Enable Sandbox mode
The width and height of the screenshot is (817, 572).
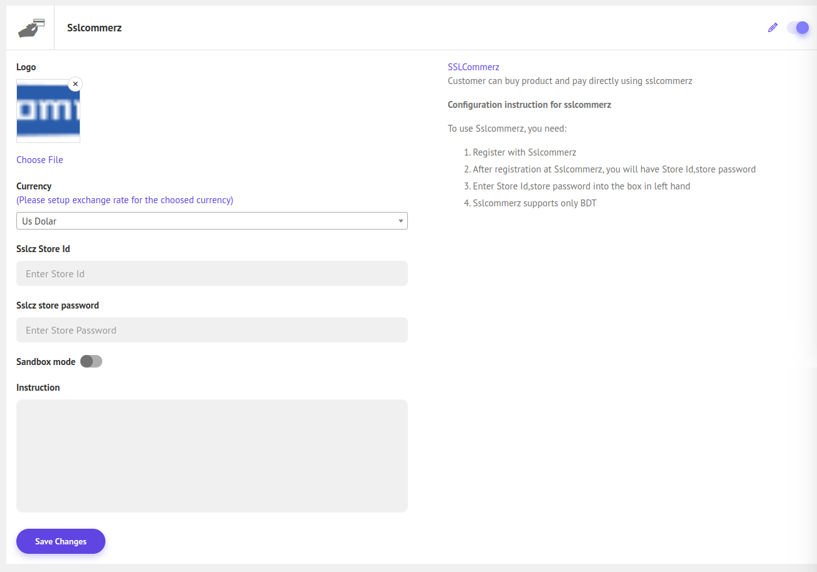click(x=91, y=361)
